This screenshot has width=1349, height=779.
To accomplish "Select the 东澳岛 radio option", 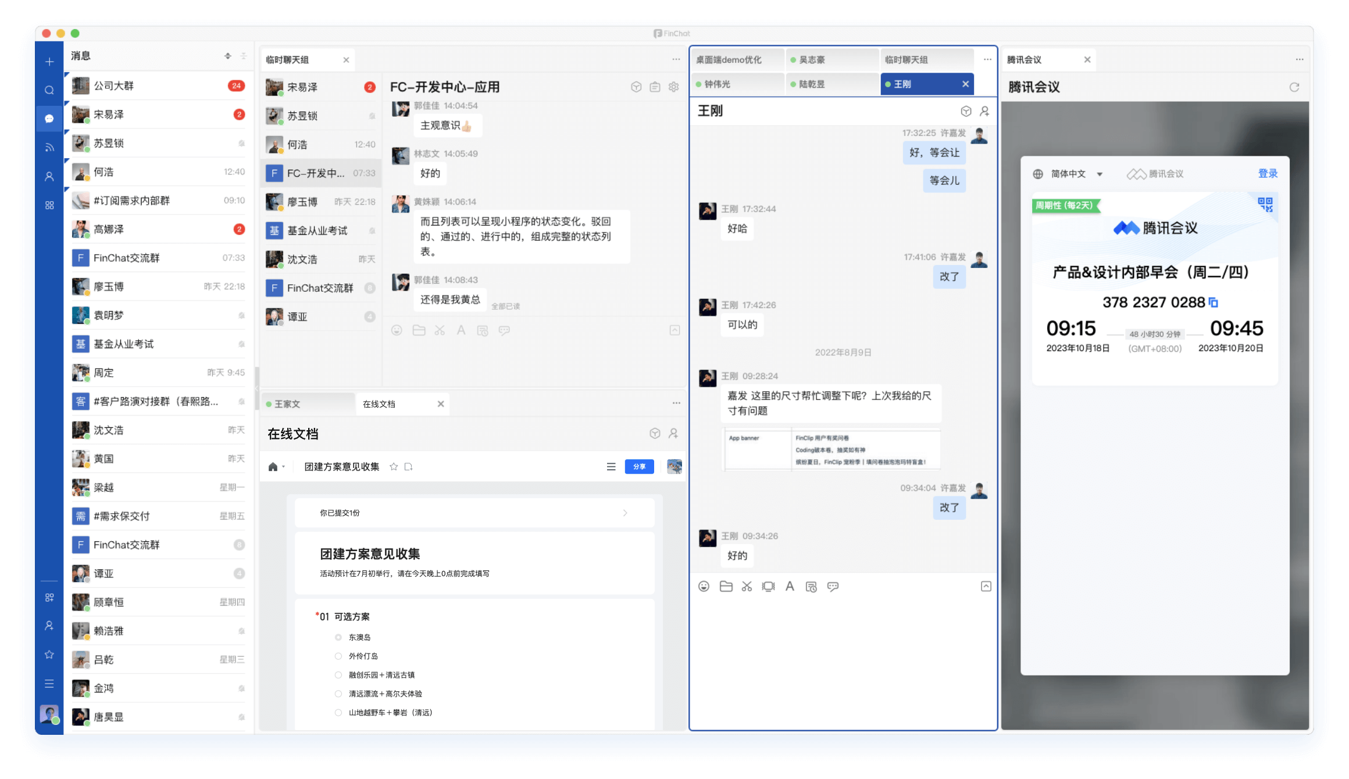I will [x=338, y=637].
